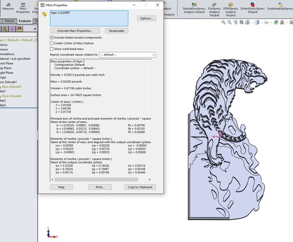Click horizontal scrollbar thumb in results
Viewport: 293px width, 242px height.
click(96, 180)
